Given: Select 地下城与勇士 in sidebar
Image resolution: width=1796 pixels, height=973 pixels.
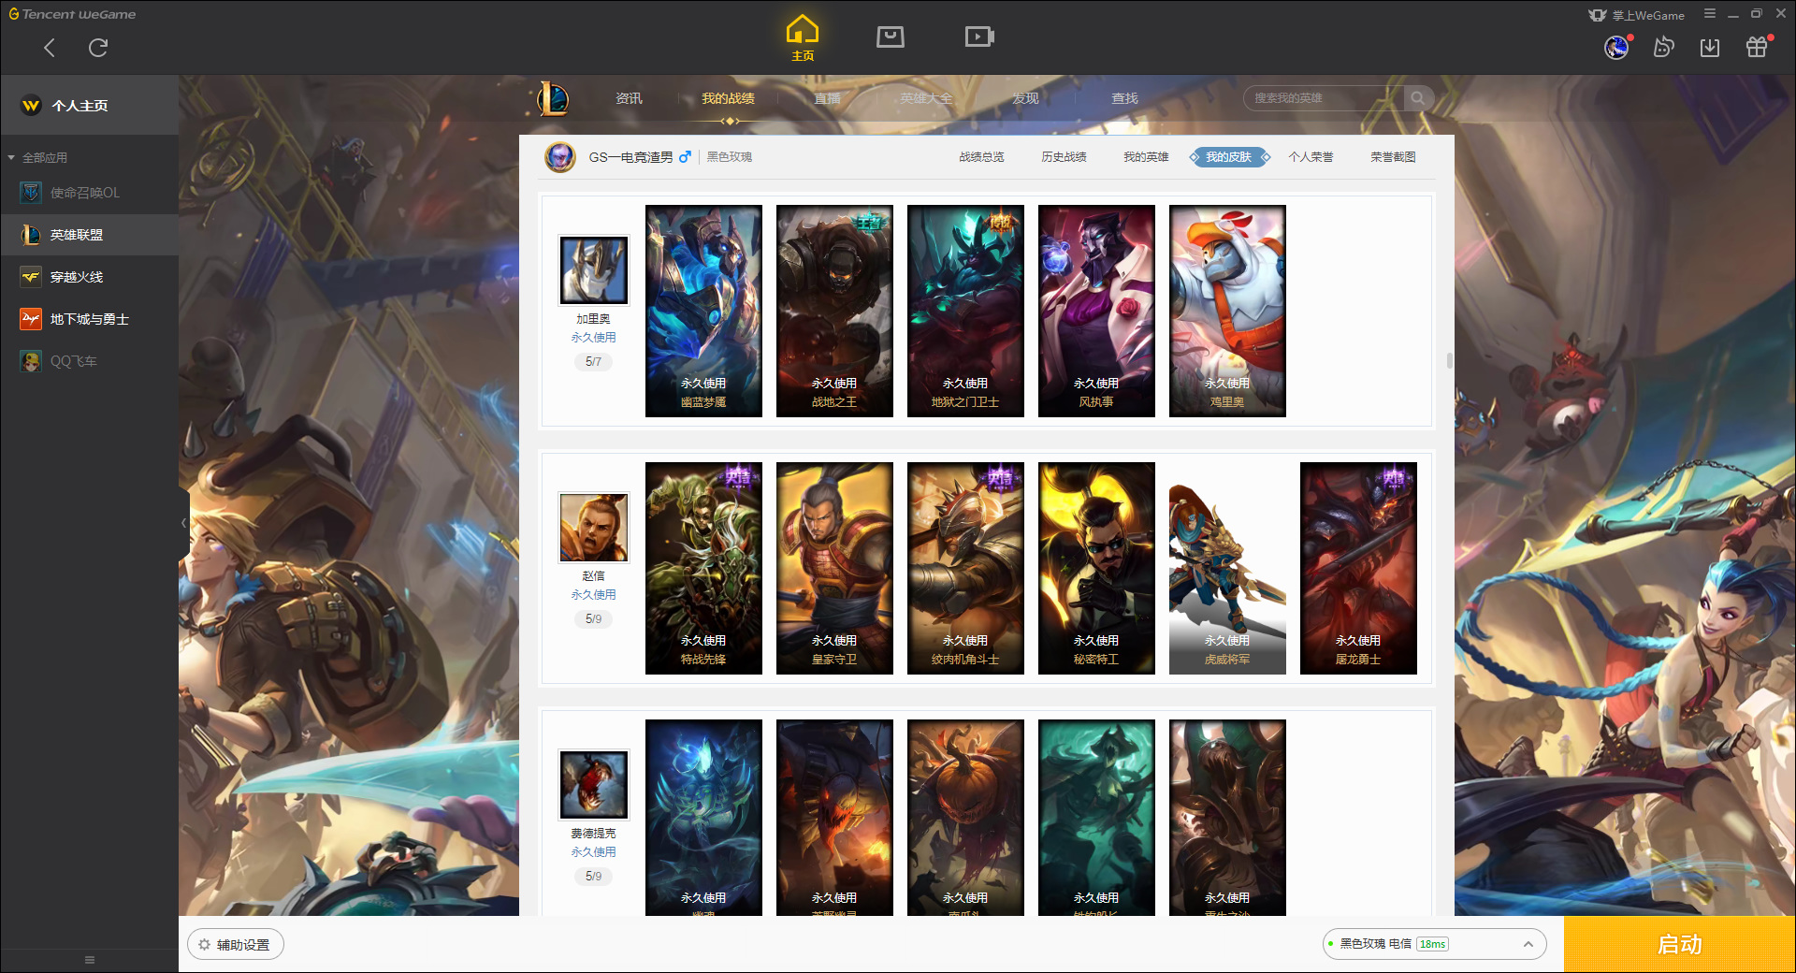Looking at the screenshot, I should tap(90, 319).
